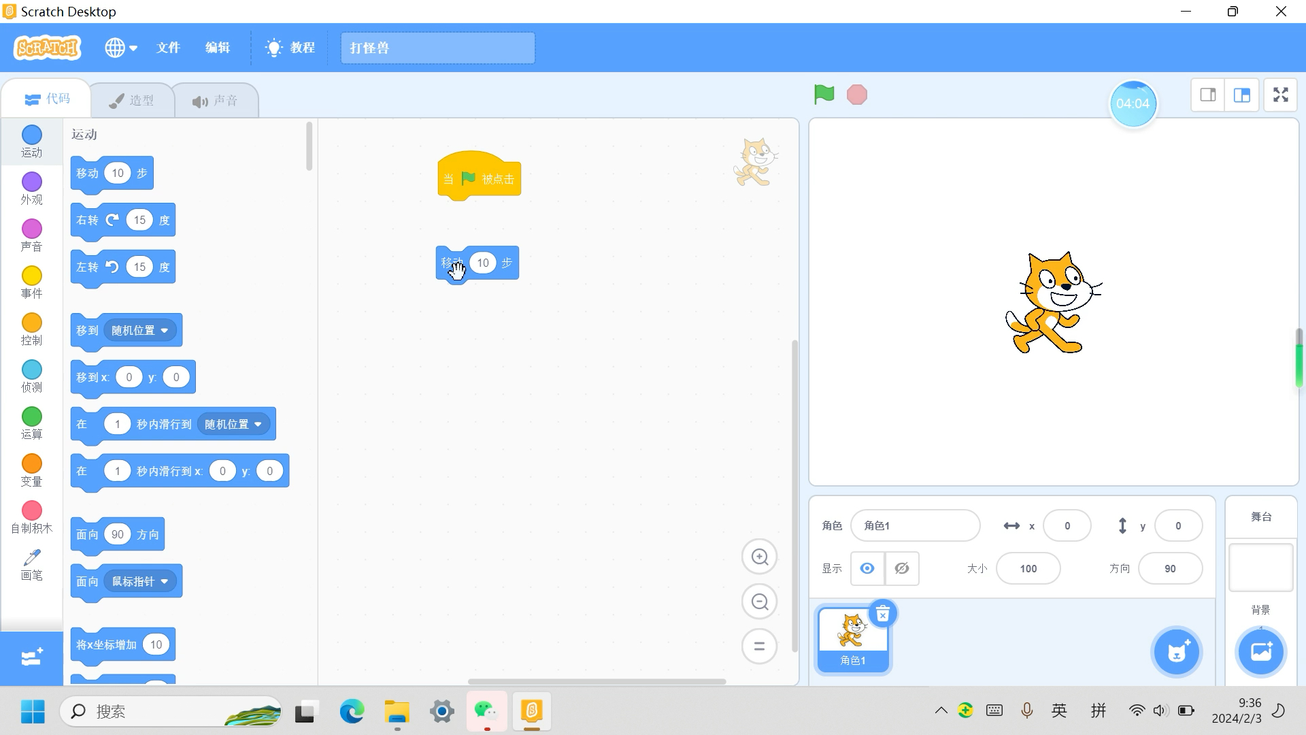
Task: Open 鼠标指针 dropdown in 面向 block
Action: pos(140,581)
